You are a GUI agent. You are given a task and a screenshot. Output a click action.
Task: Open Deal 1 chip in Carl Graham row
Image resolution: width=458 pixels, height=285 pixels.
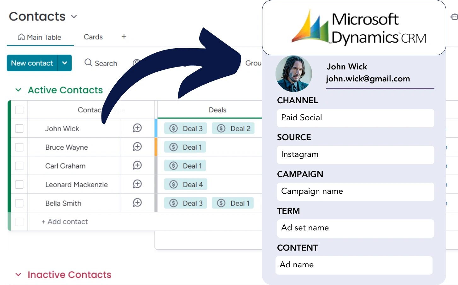pos(185,165)
